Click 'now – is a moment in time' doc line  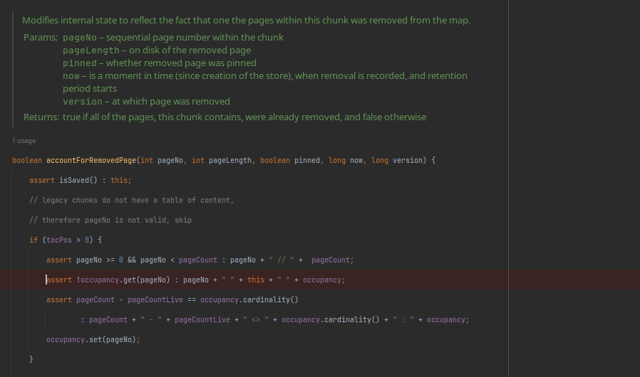[265, 76]
